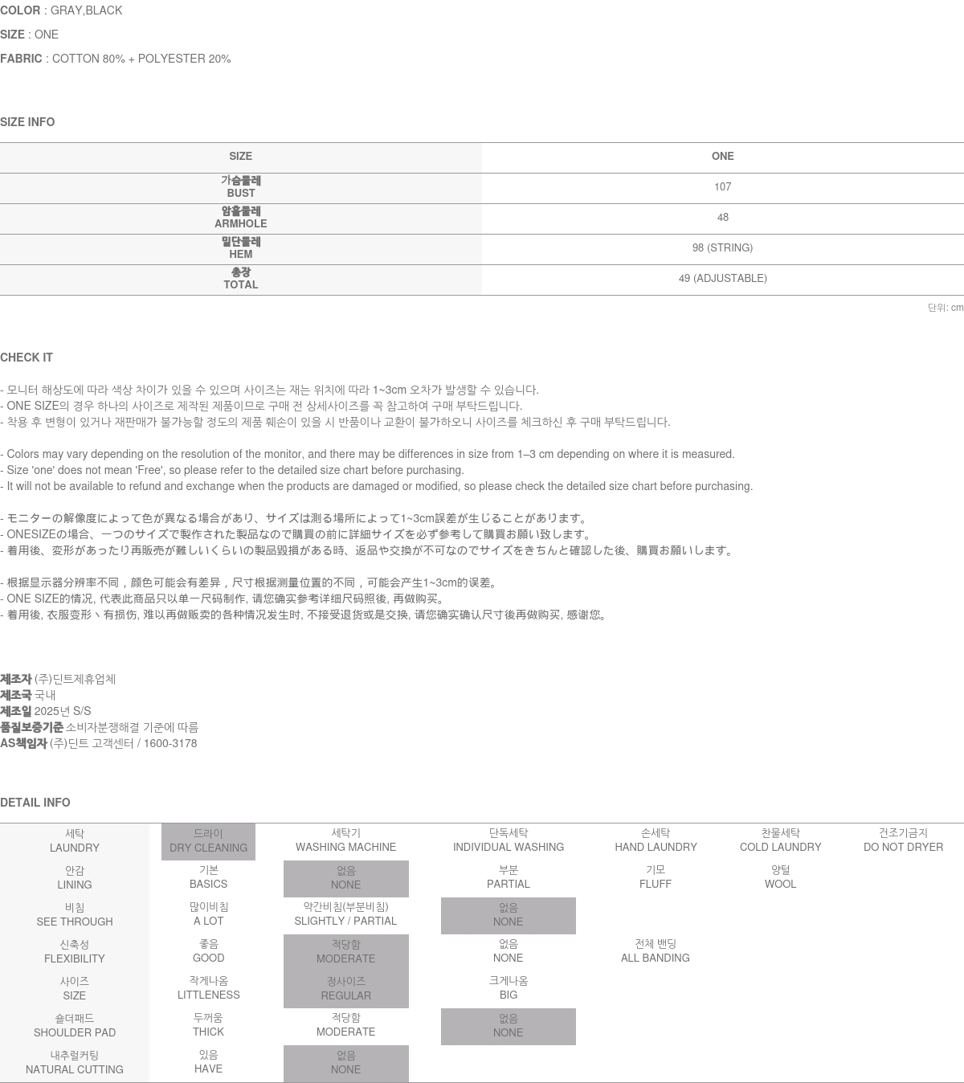Click the 제조국 국내 line
This screenshot has width=964, height=1083.
[x=28, y=695]
